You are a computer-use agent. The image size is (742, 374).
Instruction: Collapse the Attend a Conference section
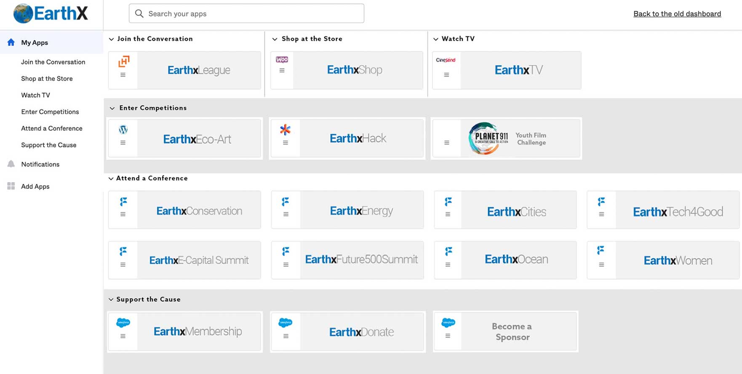[x=111, y=178]
